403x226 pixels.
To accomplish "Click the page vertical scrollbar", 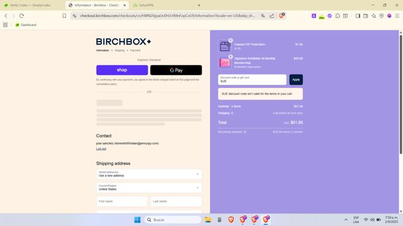I will tap(400, 94).
